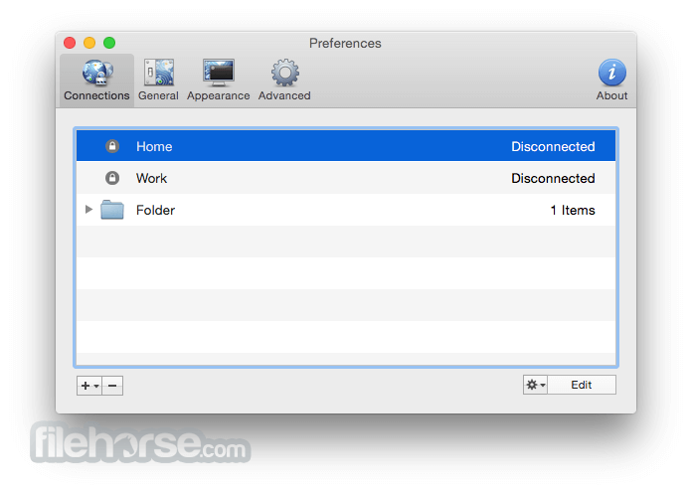Open the Advanced preferences gear icon
The image size is (692, 493).
285,73
